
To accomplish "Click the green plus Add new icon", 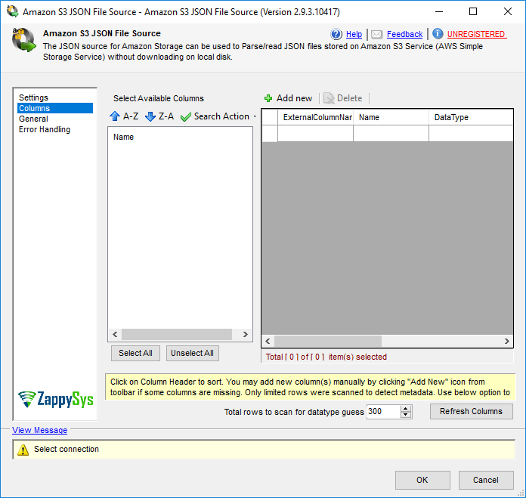I will tap(268, 98).
